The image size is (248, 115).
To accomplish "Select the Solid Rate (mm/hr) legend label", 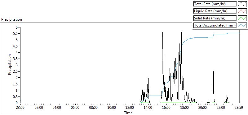I will (215, 18).
